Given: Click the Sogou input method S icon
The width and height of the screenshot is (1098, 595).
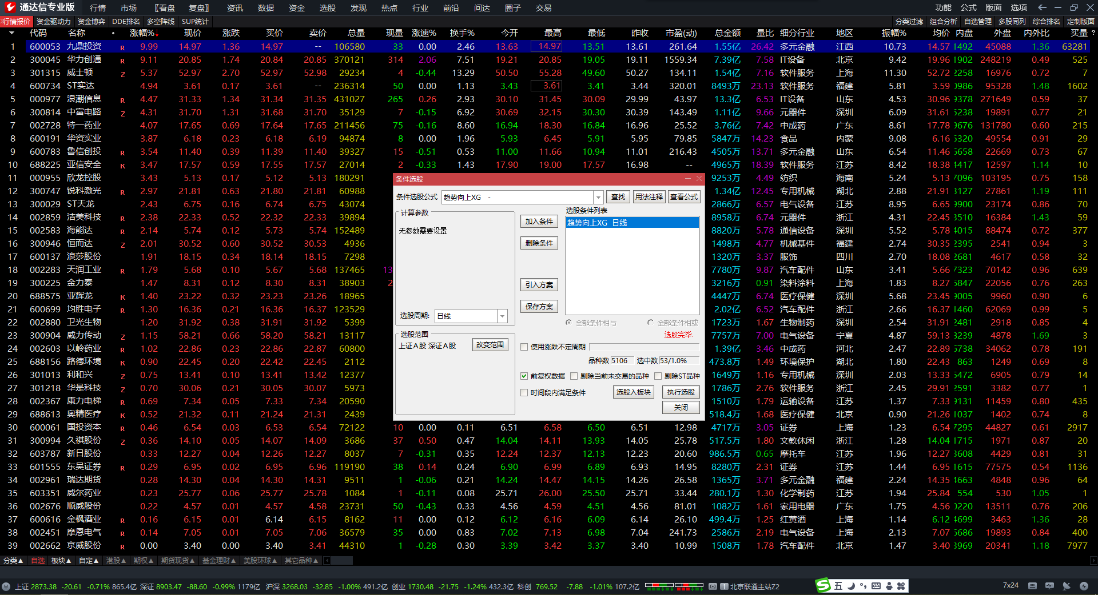Looking at the screenshot, I should 823,585.
